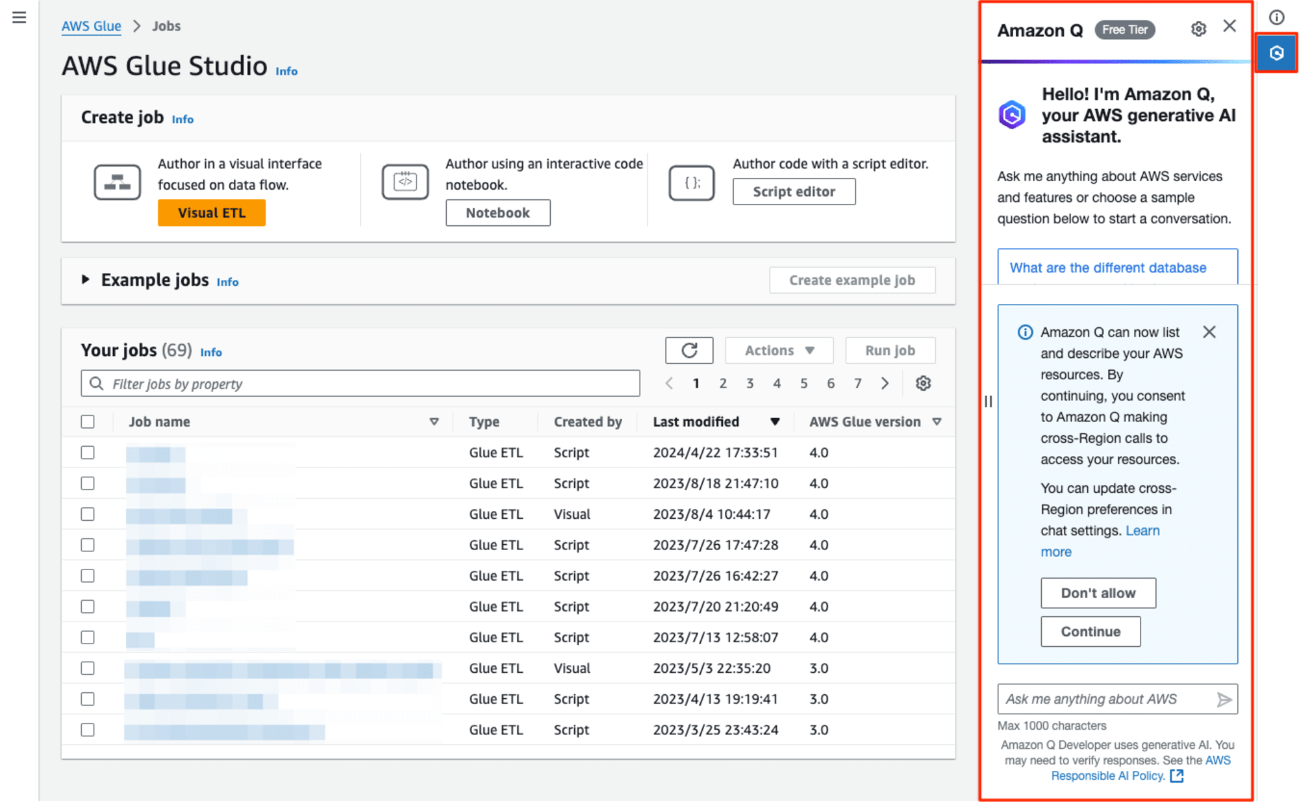The height and width of the screenshot is (802, 1299).
Task: Click the search icon in filter box
Action: pyautogui.click(x=96, y=383)
